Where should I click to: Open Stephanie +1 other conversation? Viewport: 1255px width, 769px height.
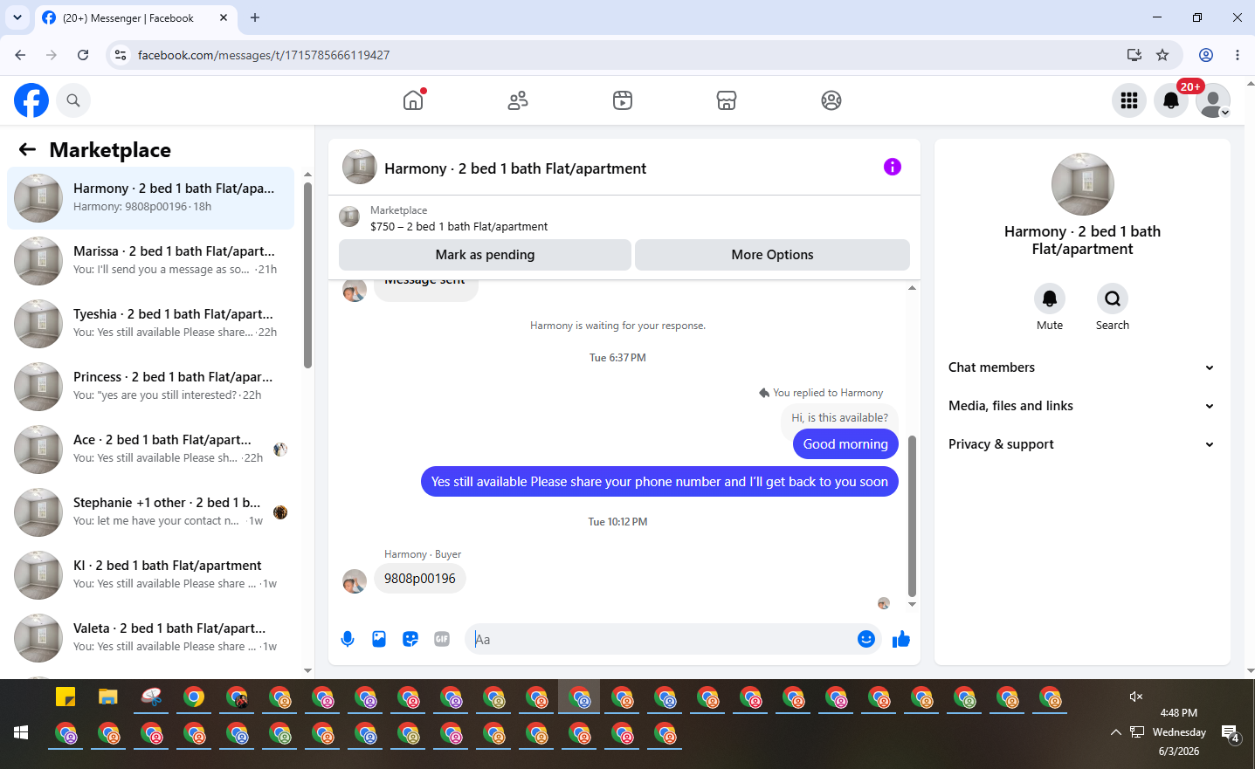point(150,512)
